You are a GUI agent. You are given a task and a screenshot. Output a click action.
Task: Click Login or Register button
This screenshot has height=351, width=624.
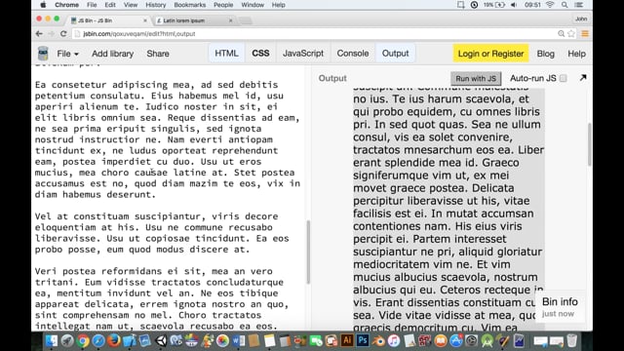point(490,54)
